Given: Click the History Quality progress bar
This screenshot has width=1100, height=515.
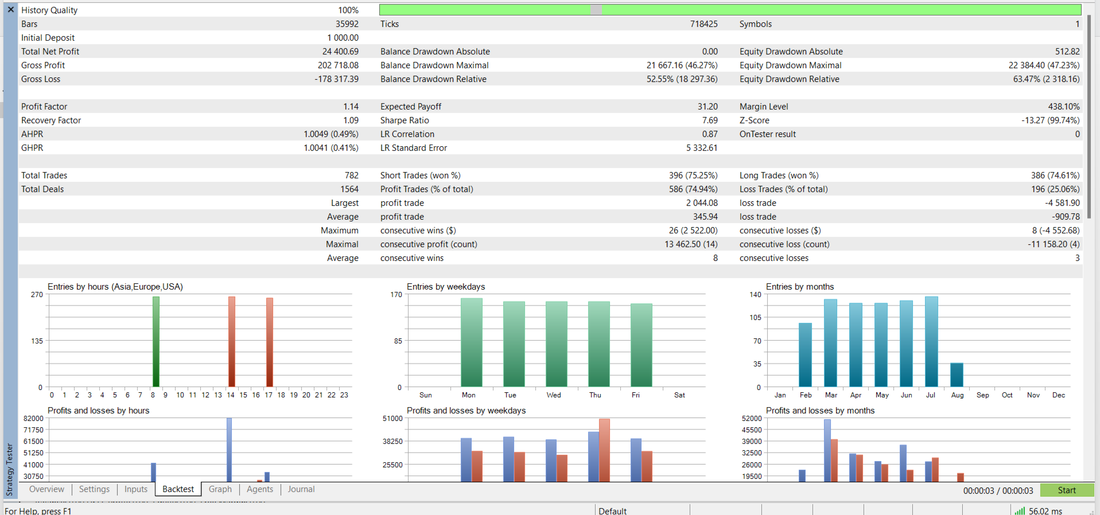Looking at the screenshot, I should click(730, 9).
